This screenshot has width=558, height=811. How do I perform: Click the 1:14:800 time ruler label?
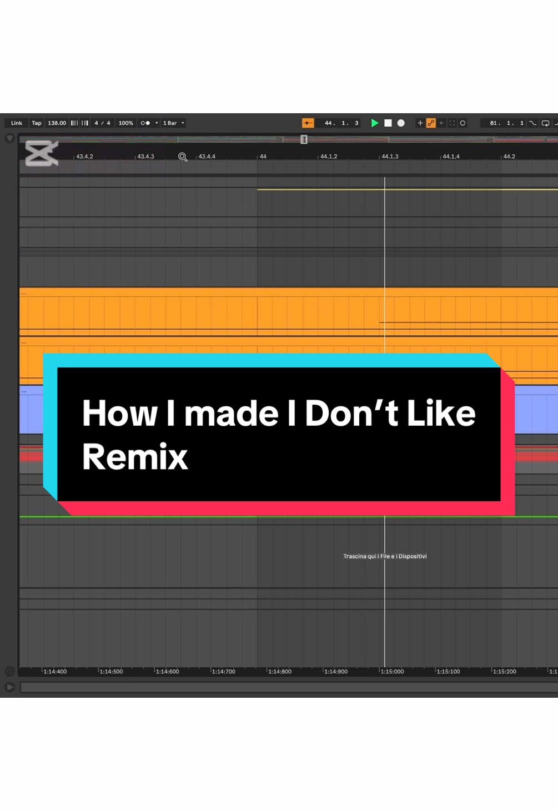(279, 672)
